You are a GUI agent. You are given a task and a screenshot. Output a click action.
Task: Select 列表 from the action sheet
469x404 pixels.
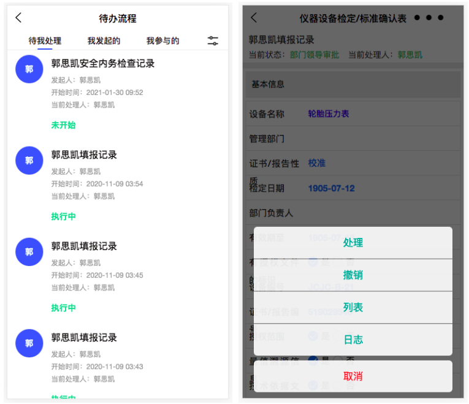coord(353,307)
